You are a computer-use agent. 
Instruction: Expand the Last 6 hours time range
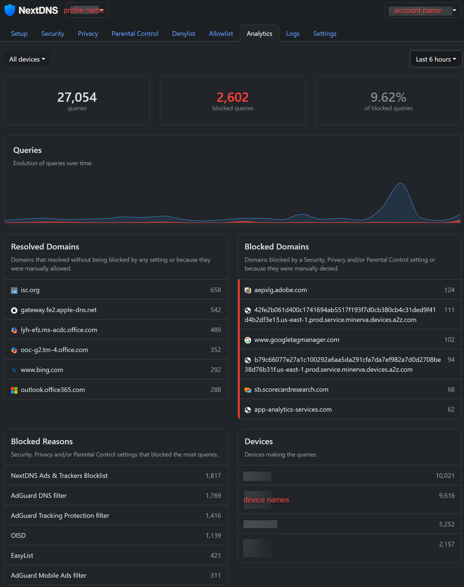[436, 59]
